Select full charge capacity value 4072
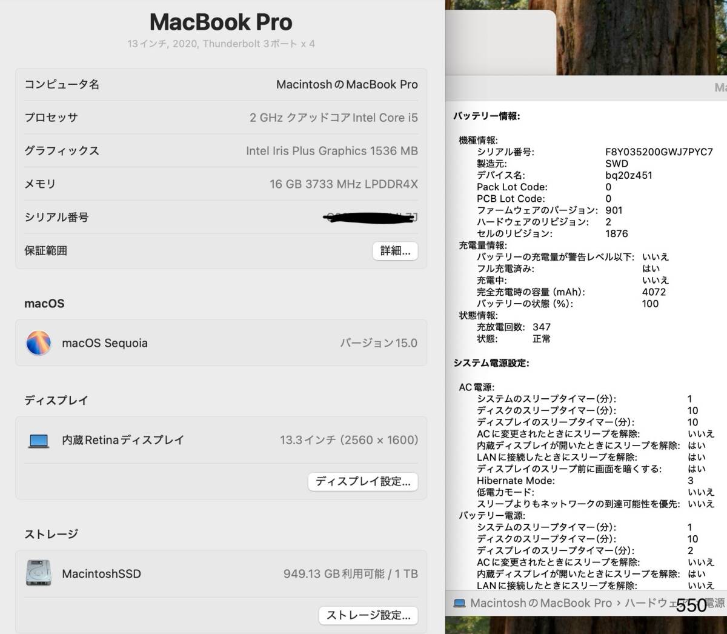This screenshot has height=634, width=727. point(654,292)
